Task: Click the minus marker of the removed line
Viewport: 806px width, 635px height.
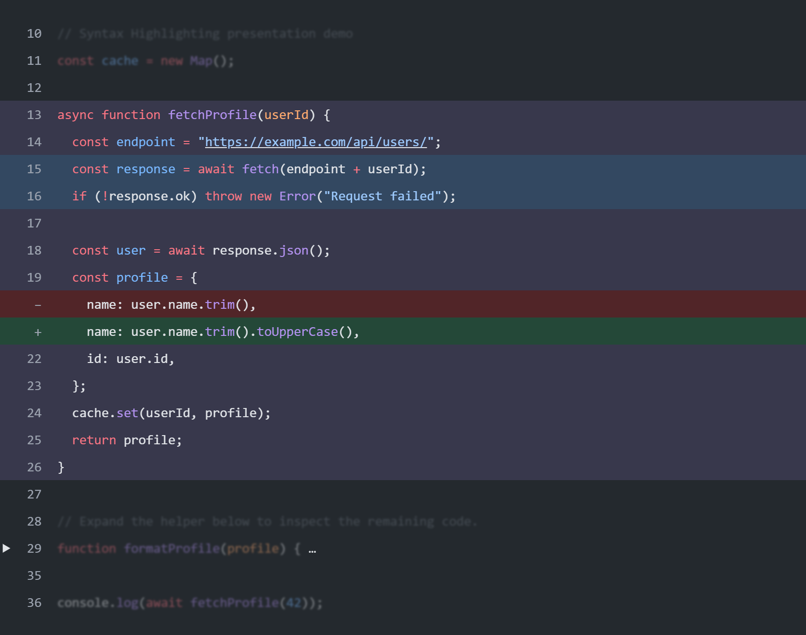Action: [38, 305]
